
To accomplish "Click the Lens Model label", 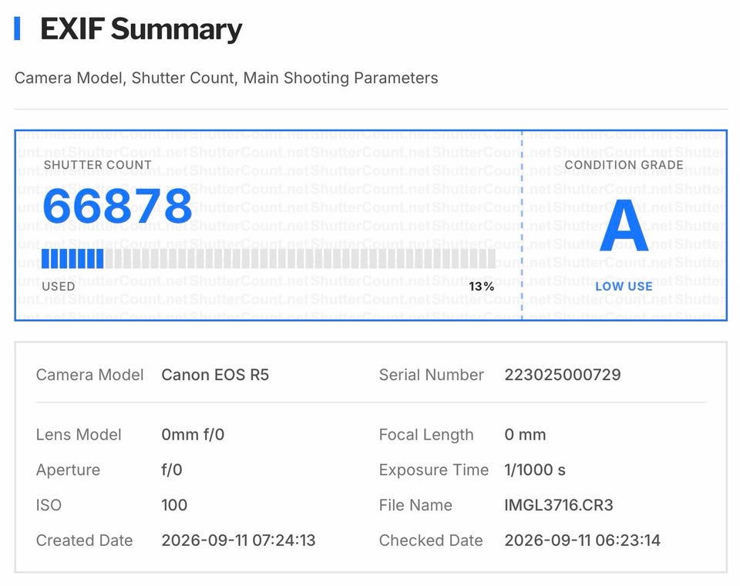I will coord(79,434).
